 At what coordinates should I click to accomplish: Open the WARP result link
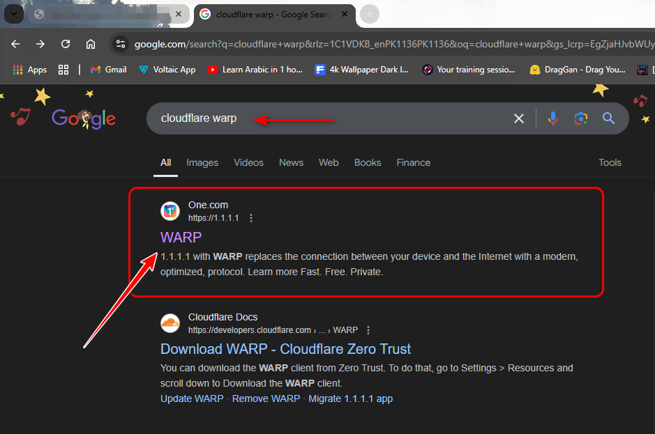181,238
